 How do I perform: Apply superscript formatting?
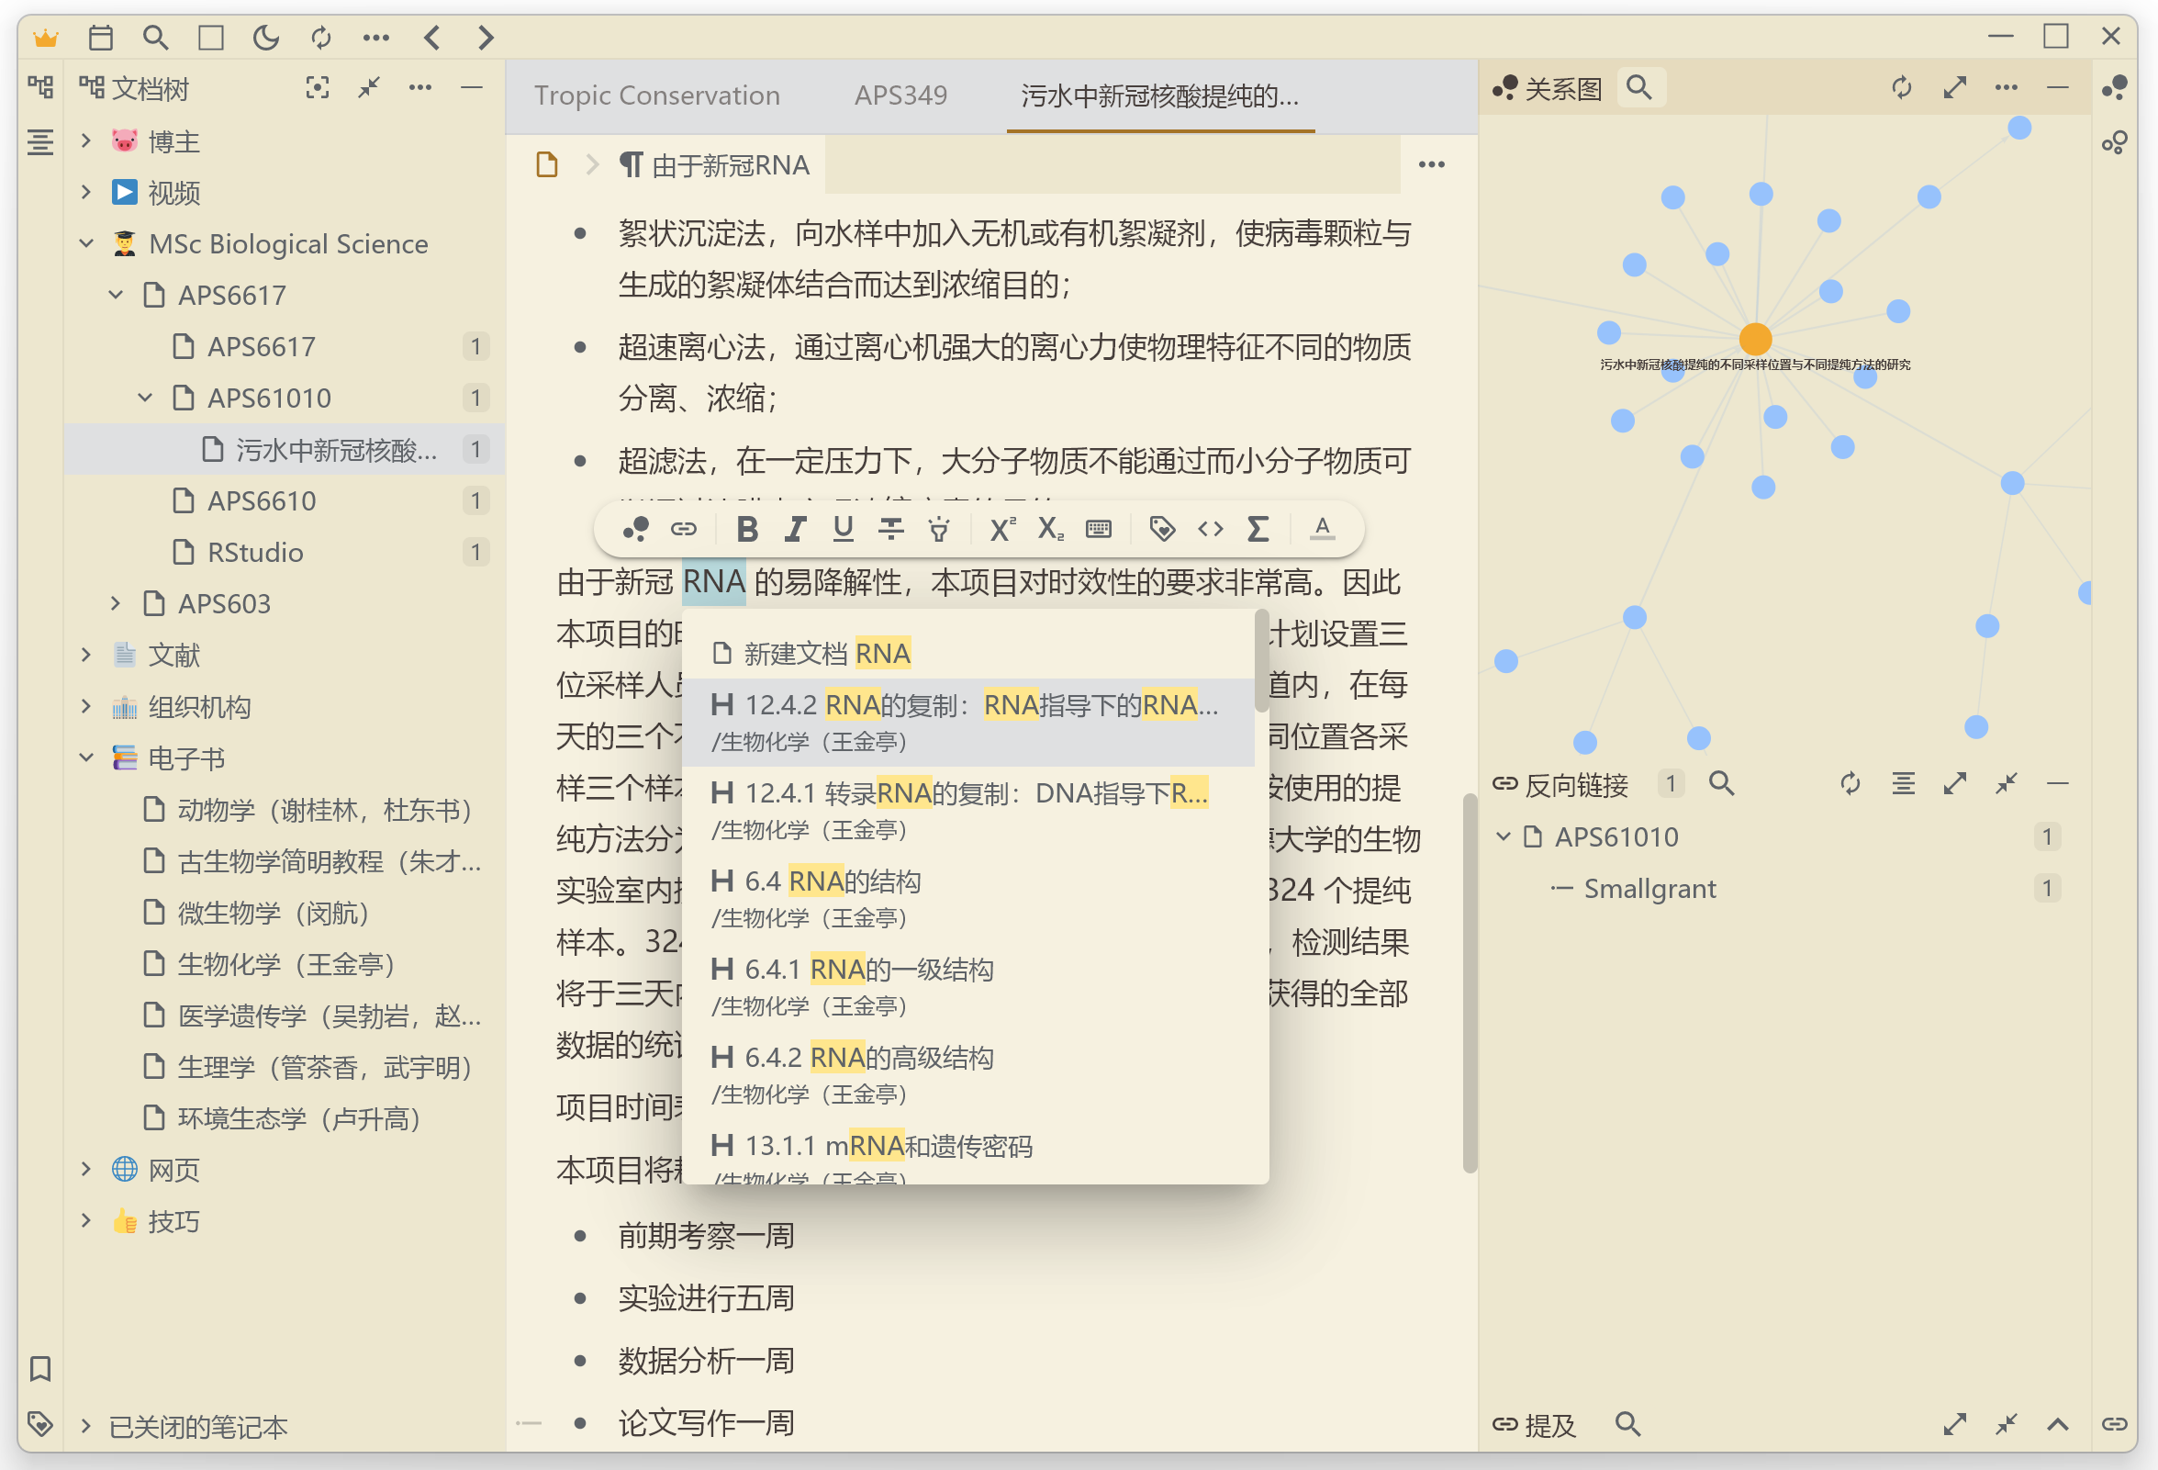1001,529
